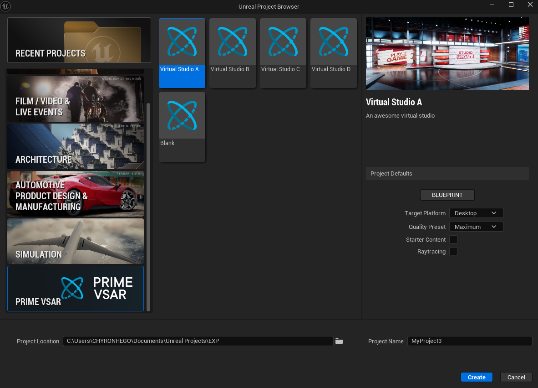Select the Virtual Studio D template
Image resolution: width=538 pixels, height=388 pixels.
point(334,53)
